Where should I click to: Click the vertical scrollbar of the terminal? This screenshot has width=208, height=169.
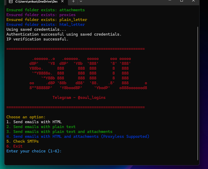(198, 93)
